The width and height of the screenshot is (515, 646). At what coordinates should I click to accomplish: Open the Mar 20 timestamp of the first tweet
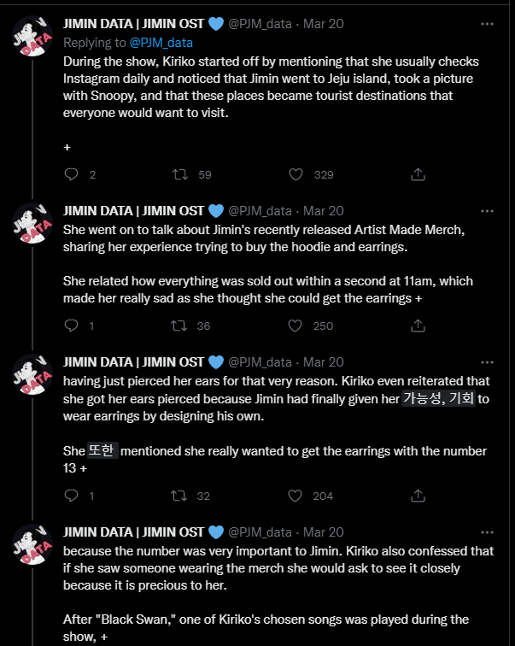pyautogui.click(x=323, y=24)
